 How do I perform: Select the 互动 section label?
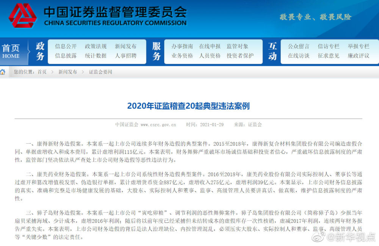point(273,51)
